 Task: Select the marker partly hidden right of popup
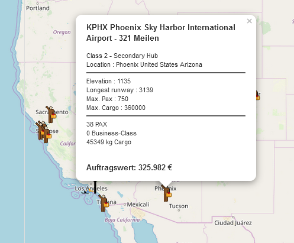[x=258, y=95]
